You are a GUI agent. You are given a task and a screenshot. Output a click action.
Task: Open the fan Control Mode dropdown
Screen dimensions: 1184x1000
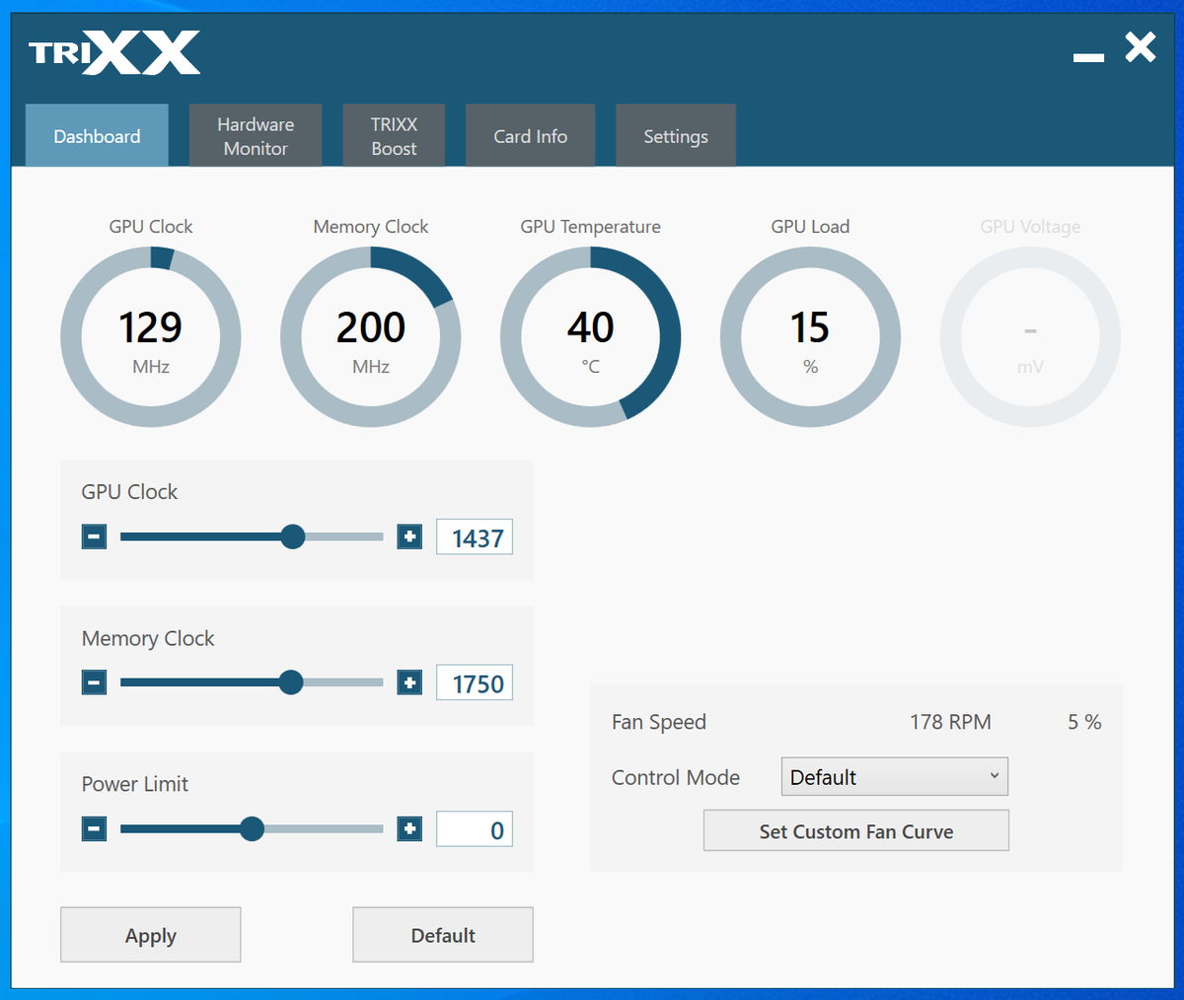click(x=893, y=776)
